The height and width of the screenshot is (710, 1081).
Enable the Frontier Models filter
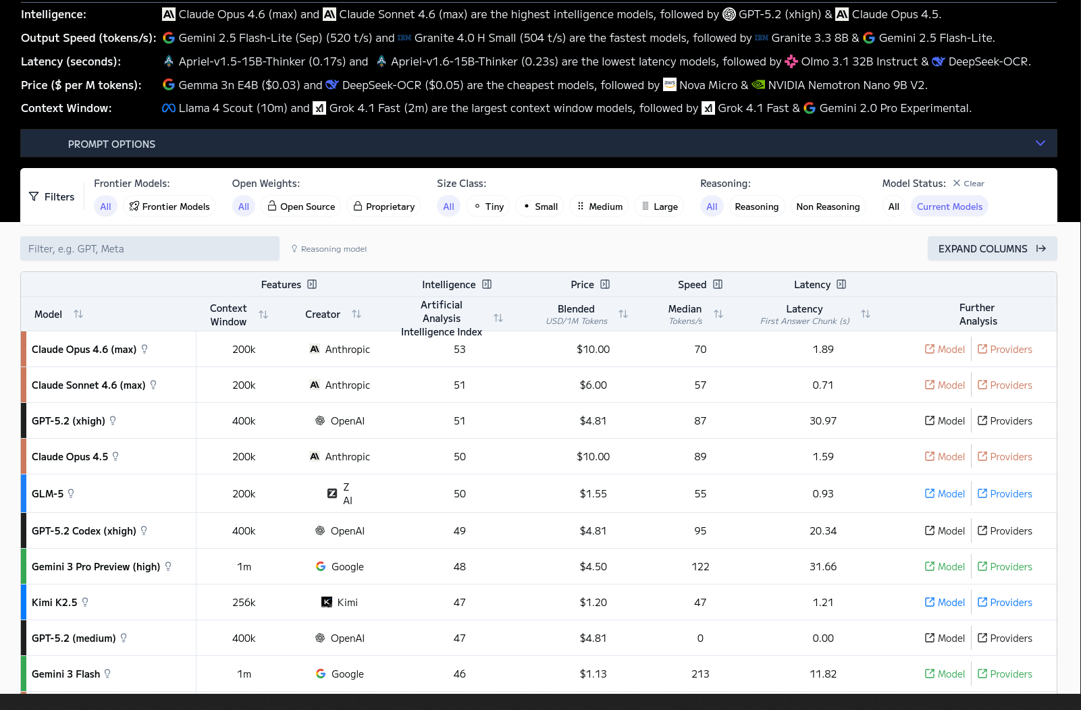pos(169,206)
